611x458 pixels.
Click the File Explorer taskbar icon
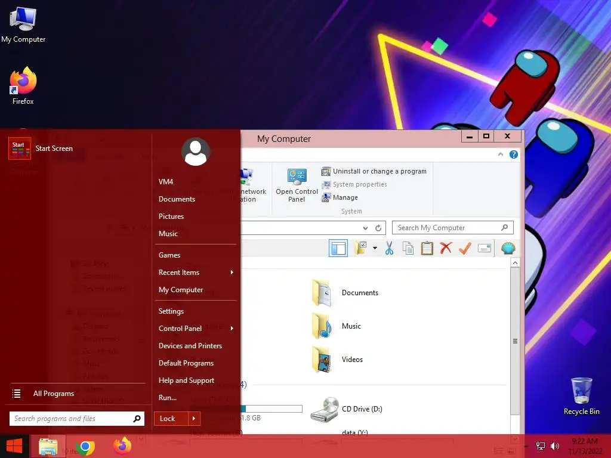click(x=48, y=446)
